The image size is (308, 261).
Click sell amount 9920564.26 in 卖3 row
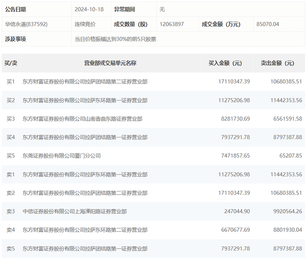pos(288,211)
